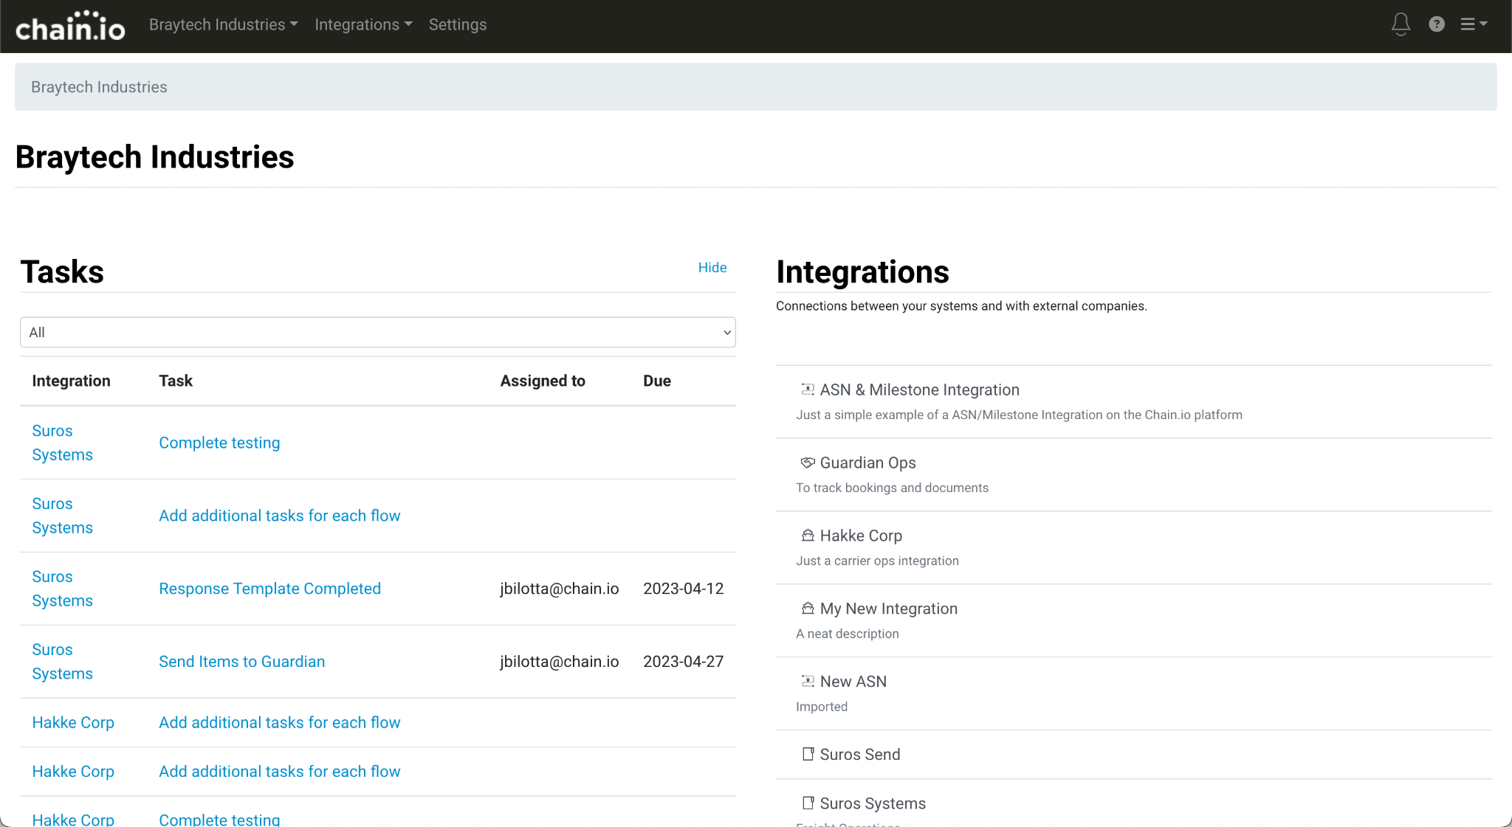Click the Task column header

pos(176,381)
